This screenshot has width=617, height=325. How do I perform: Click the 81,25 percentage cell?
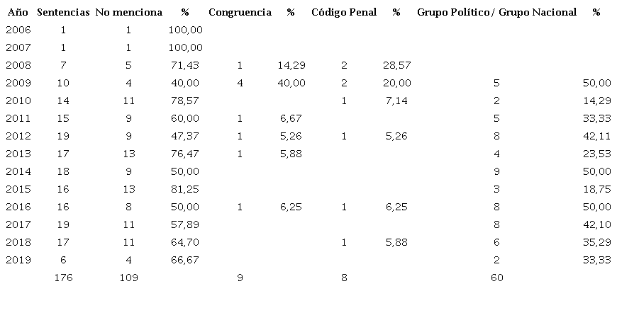coord(185,189)
